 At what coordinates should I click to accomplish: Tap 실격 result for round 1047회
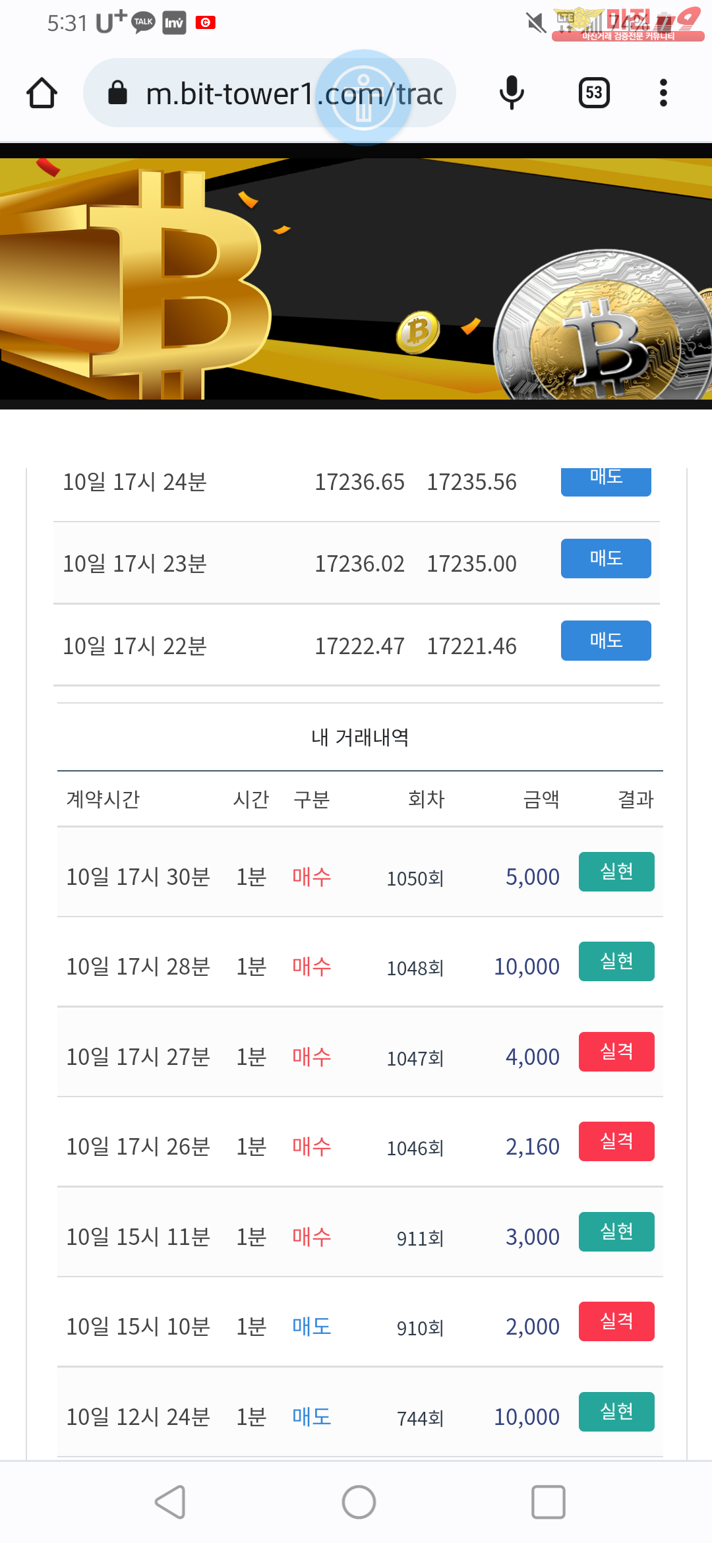[x=616, y=1052]
